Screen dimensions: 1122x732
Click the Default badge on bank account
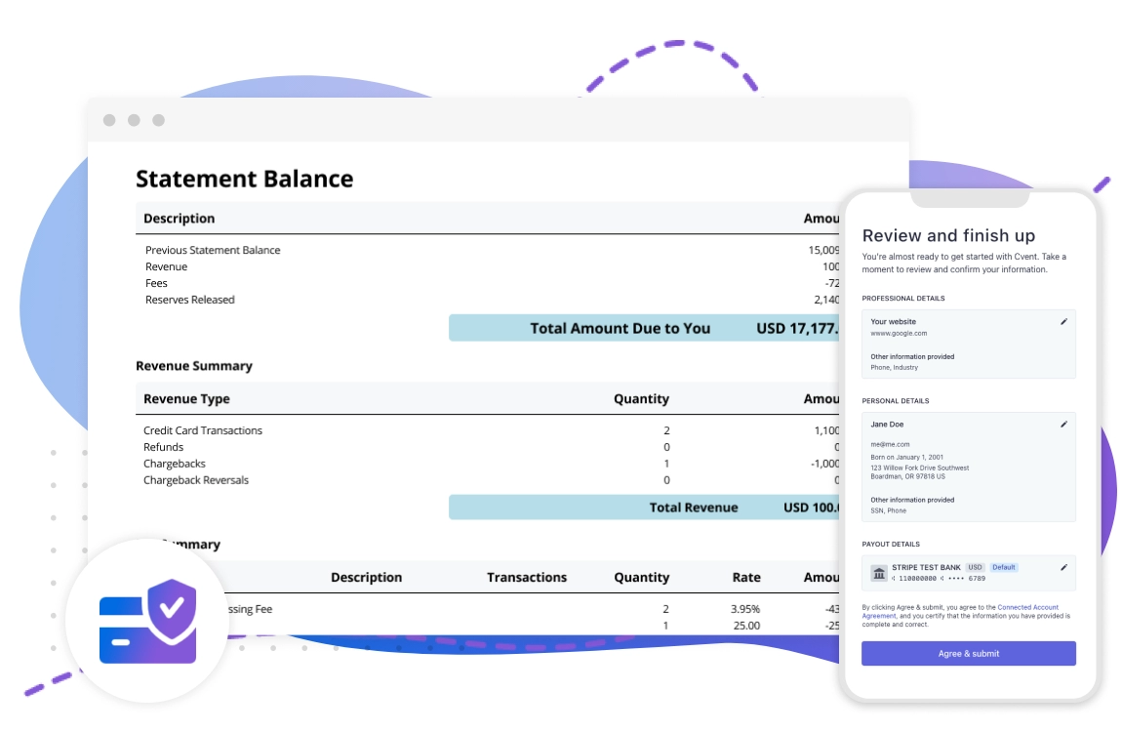click(x=1004, y=567)
